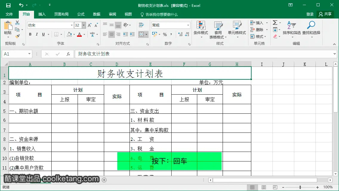Apply percent style
This screenshot has height=191, width=339.
(165, 34)
